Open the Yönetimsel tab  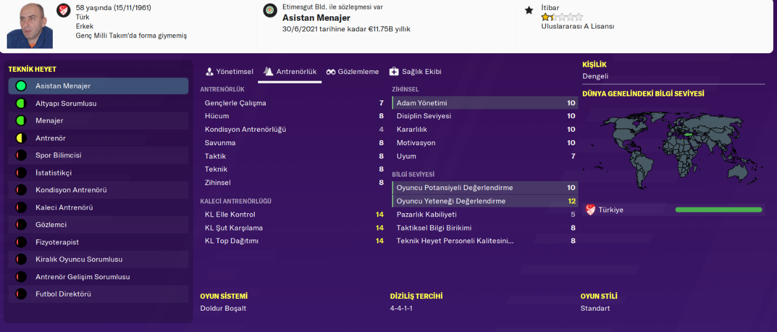(x=229, y=72)
